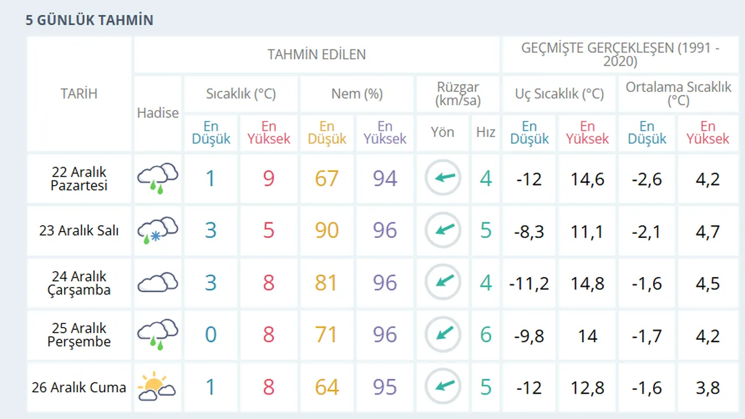
Task: Select the partly sunny icon for 26 Aralık Cuma
Action: [157, 386]
